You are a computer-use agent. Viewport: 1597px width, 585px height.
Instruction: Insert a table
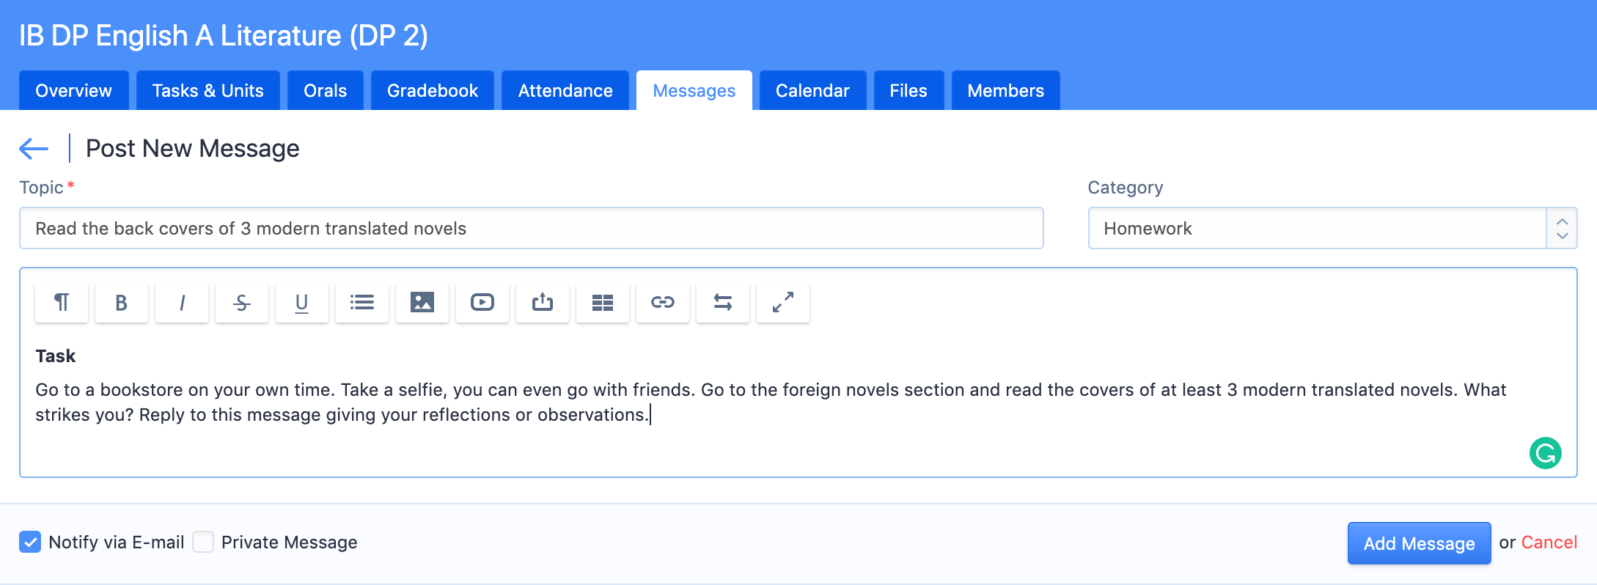(x=603, y=302)
